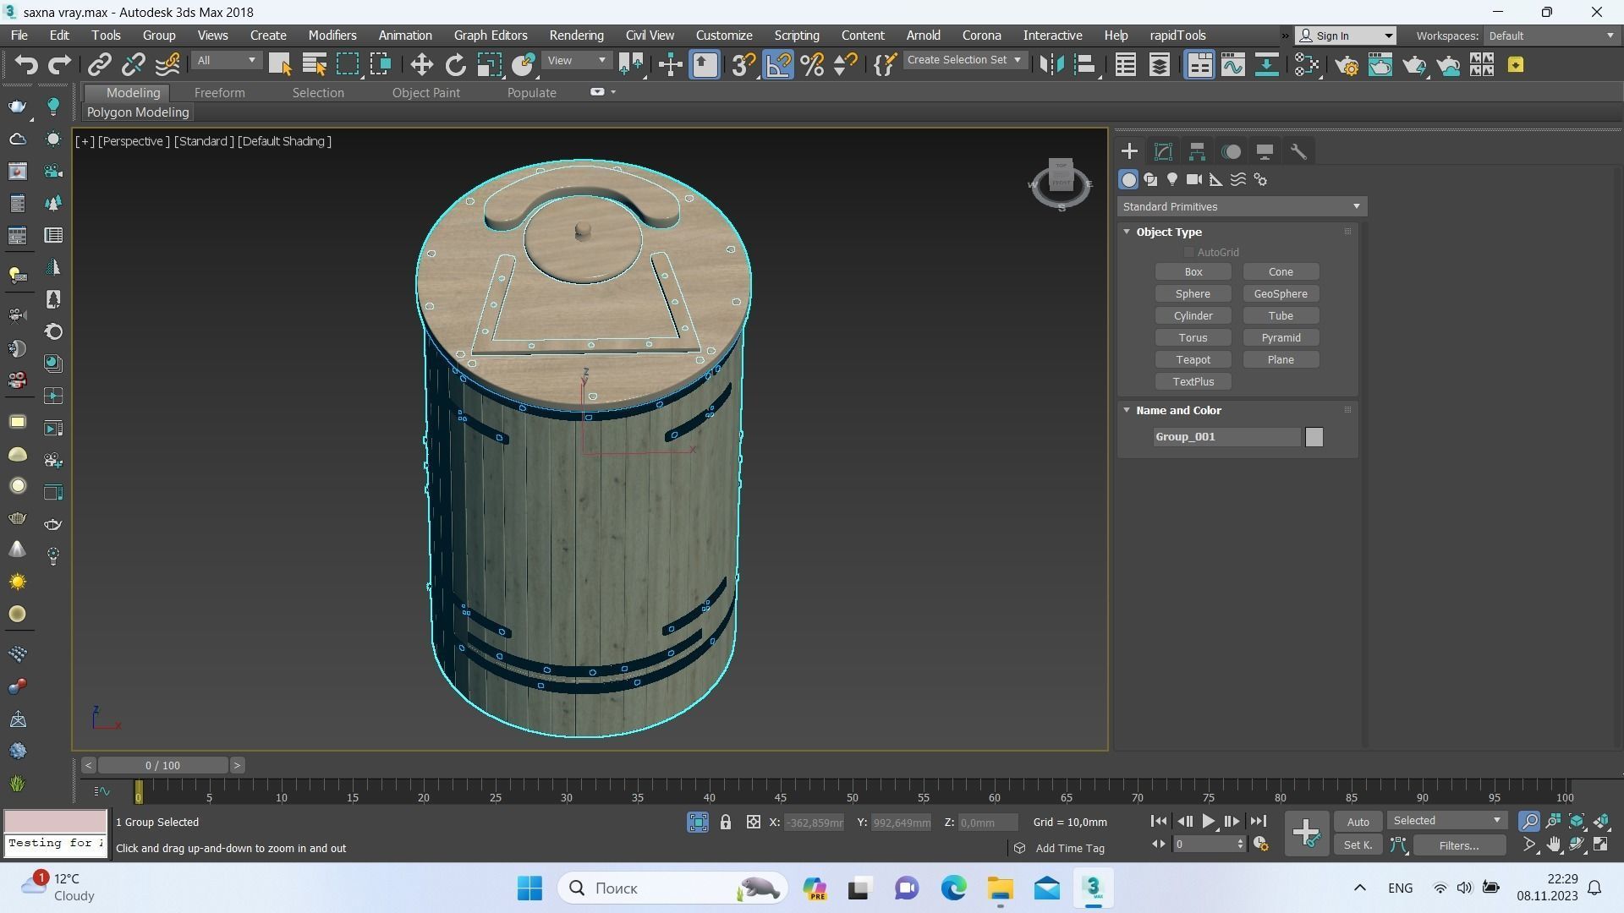Screen dimensions: 1624x913
Task: Switch to the Hierarchy command panel
Action: coord(1197,151)
